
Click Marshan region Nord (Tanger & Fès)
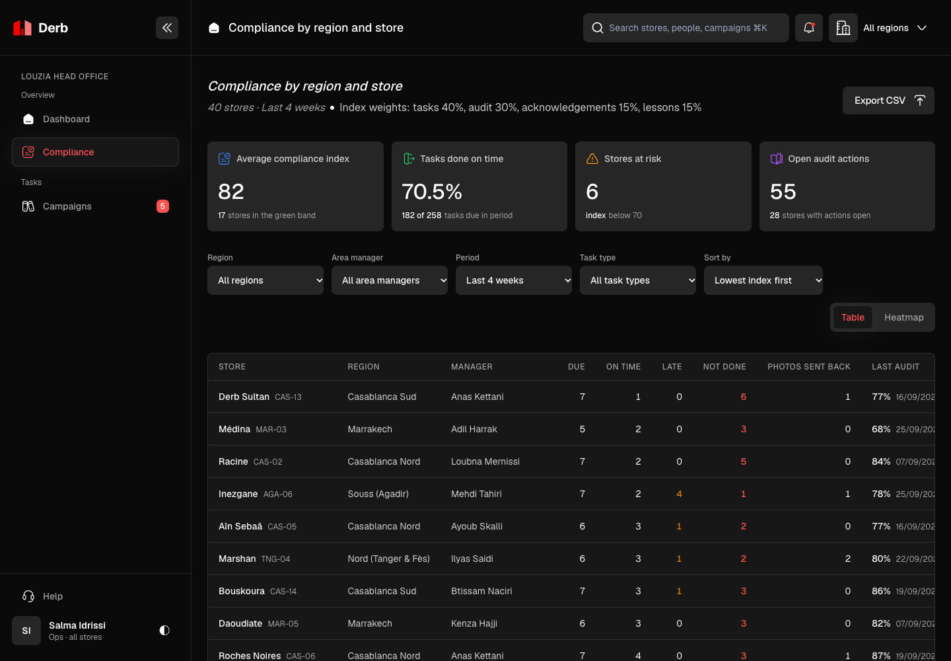pyautogui.click(x=389, y=559)
